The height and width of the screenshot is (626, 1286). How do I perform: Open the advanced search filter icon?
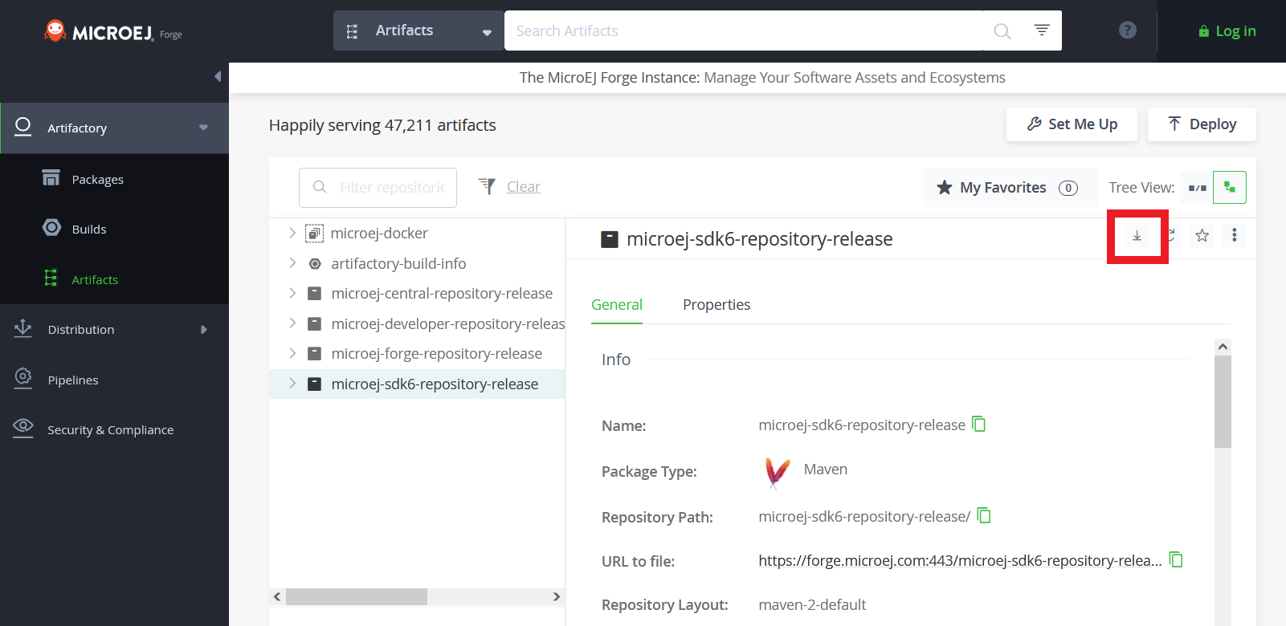pyautogui.click(x=1041, y=30)
